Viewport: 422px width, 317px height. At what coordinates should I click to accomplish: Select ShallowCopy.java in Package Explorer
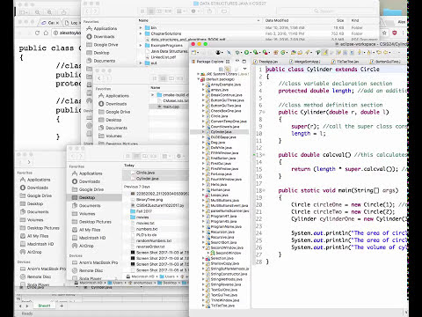coord(225,263)
